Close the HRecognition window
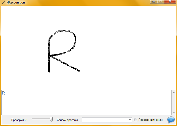 [x=170, y=2]
